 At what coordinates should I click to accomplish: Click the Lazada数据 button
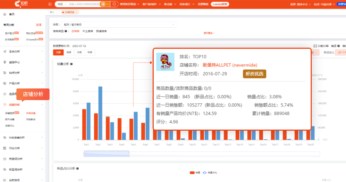coord(220,4)
